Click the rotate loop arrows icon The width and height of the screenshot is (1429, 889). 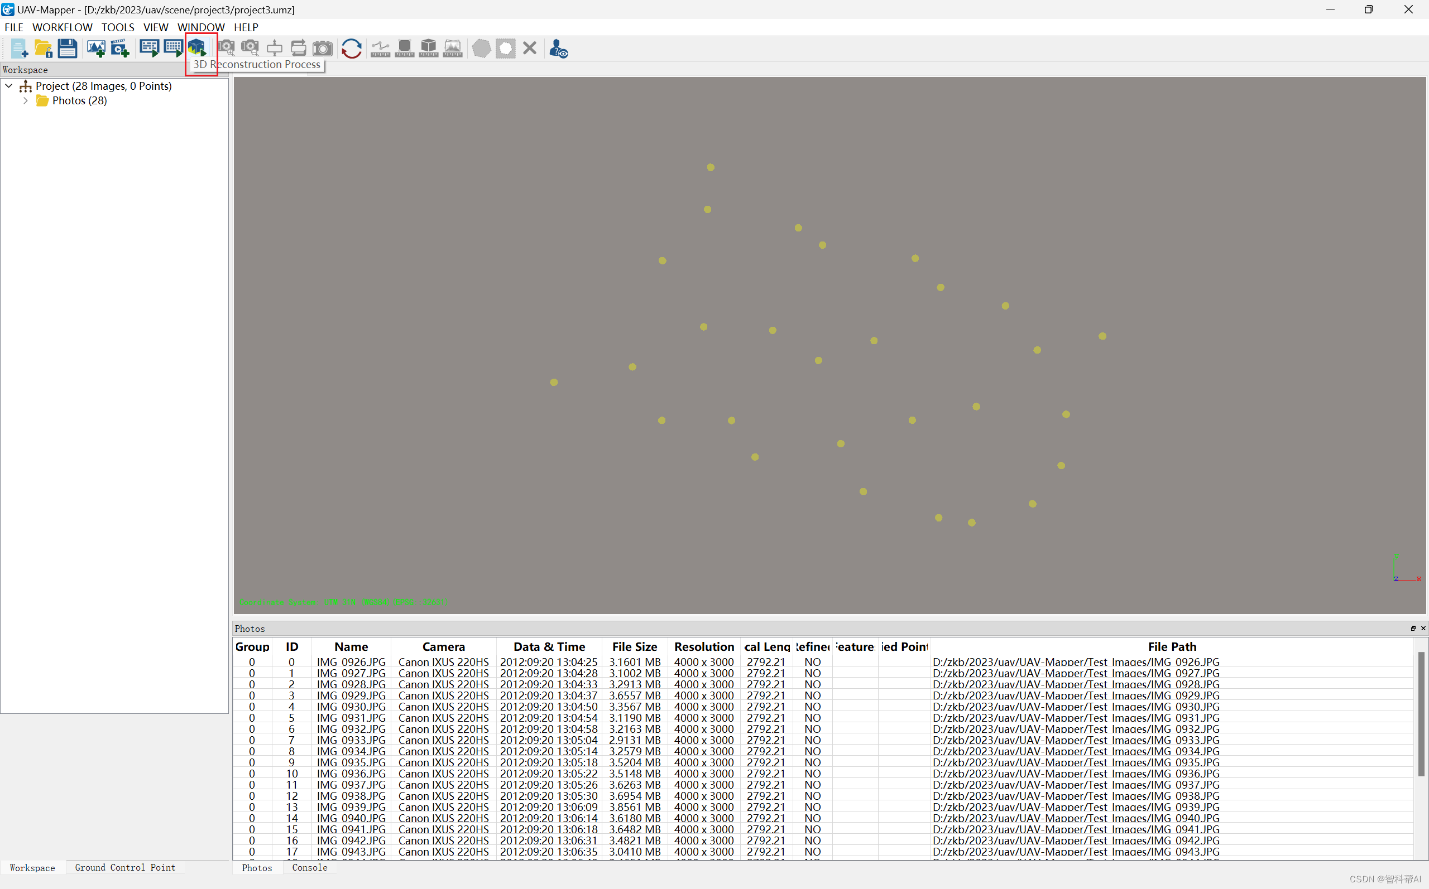pyautogui.click(x=299, y=48)
